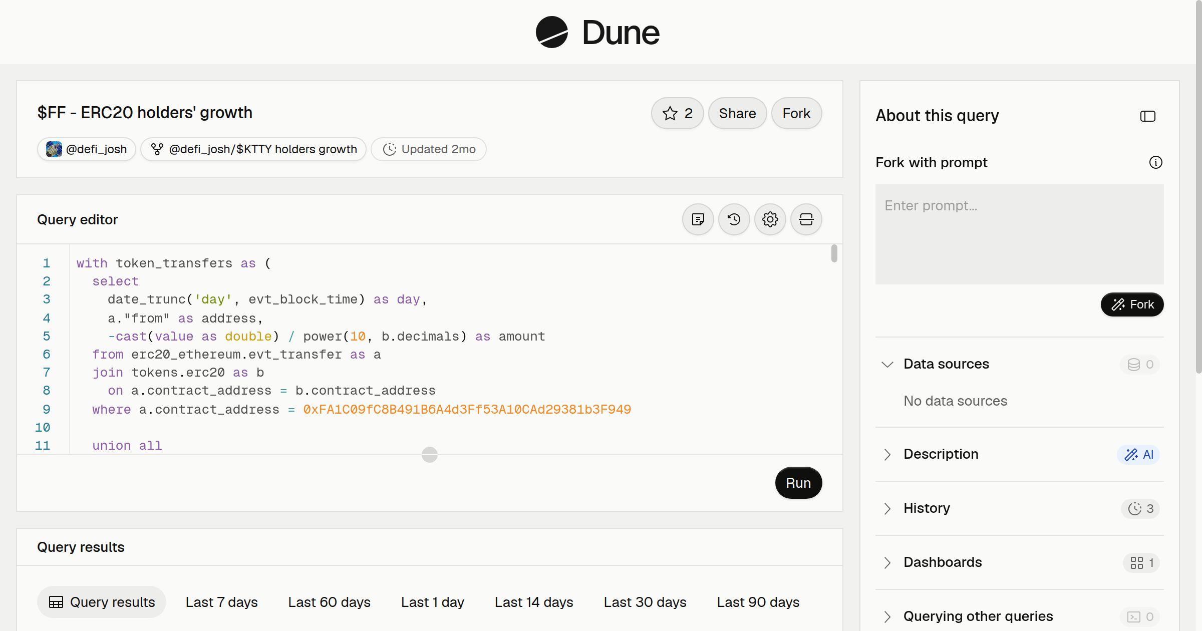Image resolution: width=1202 pixels, height=631 pixels.
Task: Click the contract address 0xFA1C09... in code
Action: 467,410
